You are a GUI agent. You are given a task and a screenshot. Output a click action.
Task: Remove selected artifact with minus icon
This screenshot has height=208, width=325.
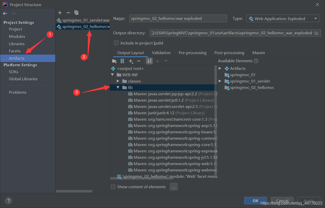[68, 12]
